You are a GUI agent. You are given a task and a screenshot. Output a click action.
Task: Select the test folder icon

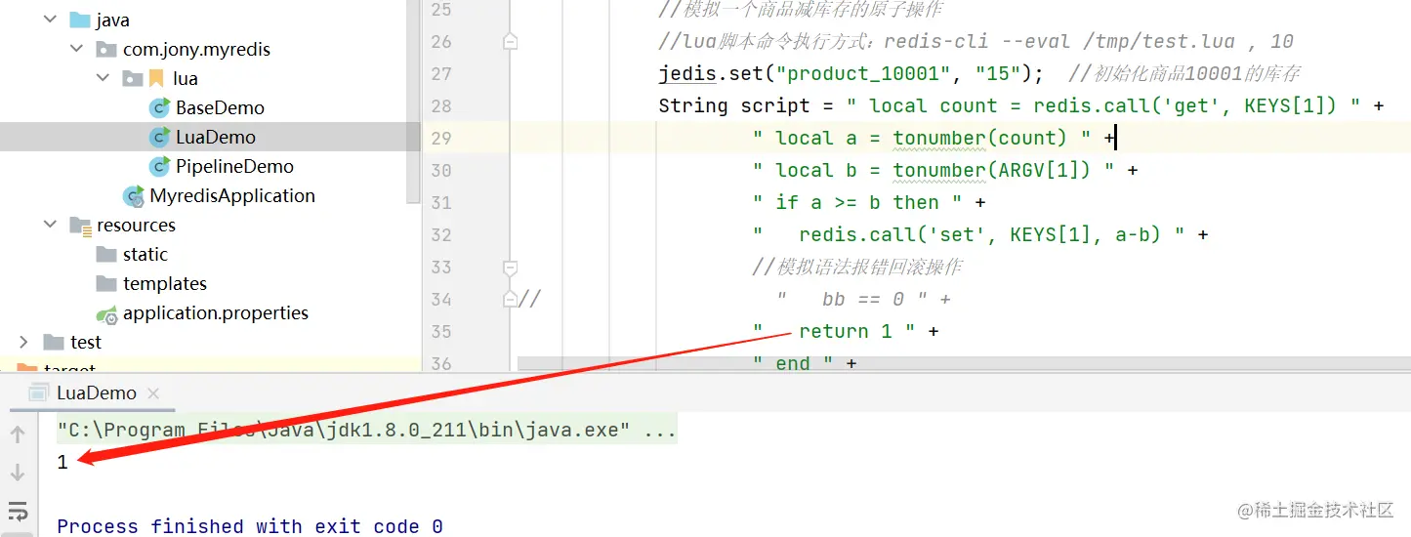tap(54, 342)
